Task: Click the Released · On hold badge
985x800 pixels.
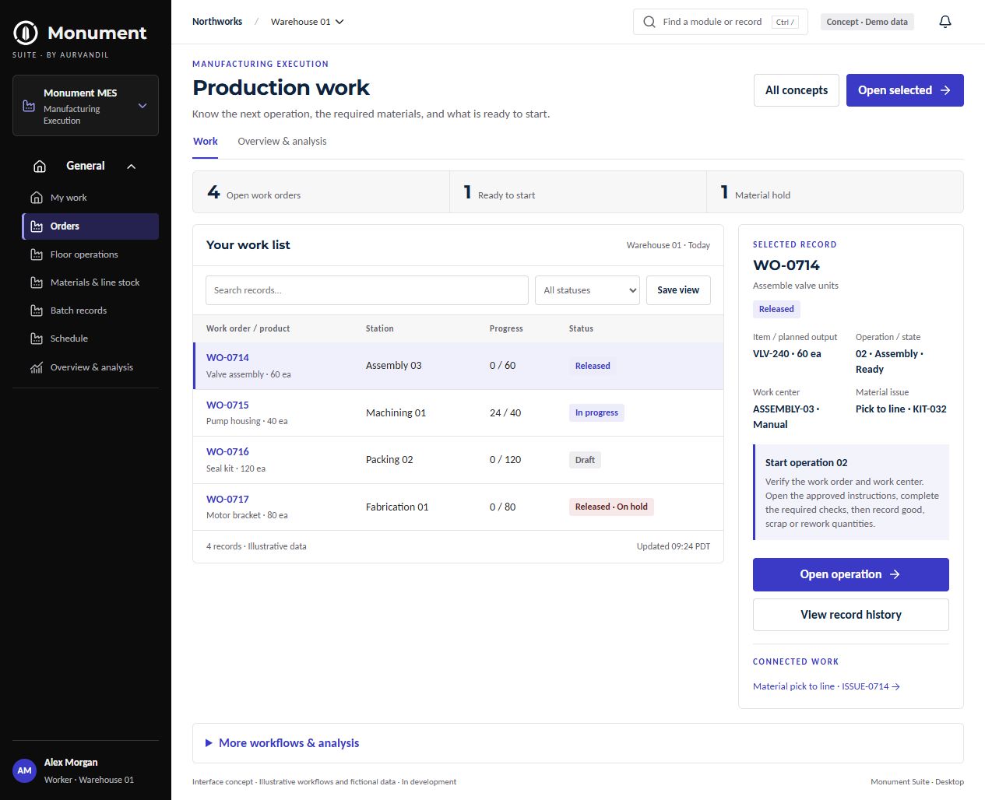Action: pos(611,507)
